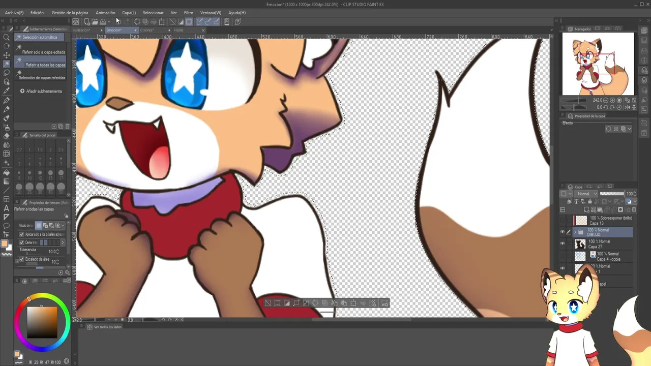
Task: Click the Transform icon in command bar
Action: [162, 21]
